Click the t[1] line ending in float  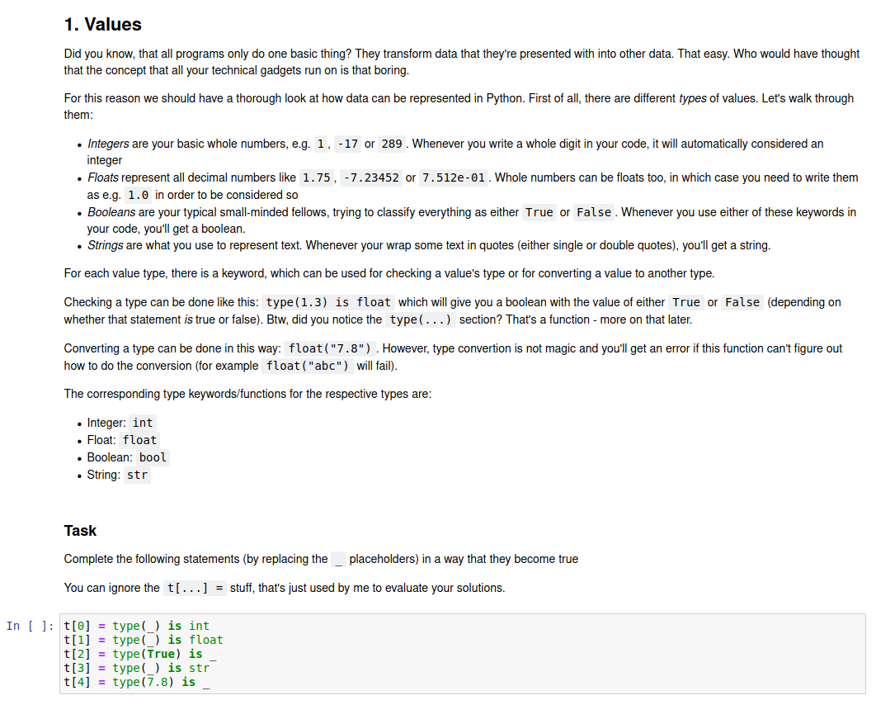[143, 640]
